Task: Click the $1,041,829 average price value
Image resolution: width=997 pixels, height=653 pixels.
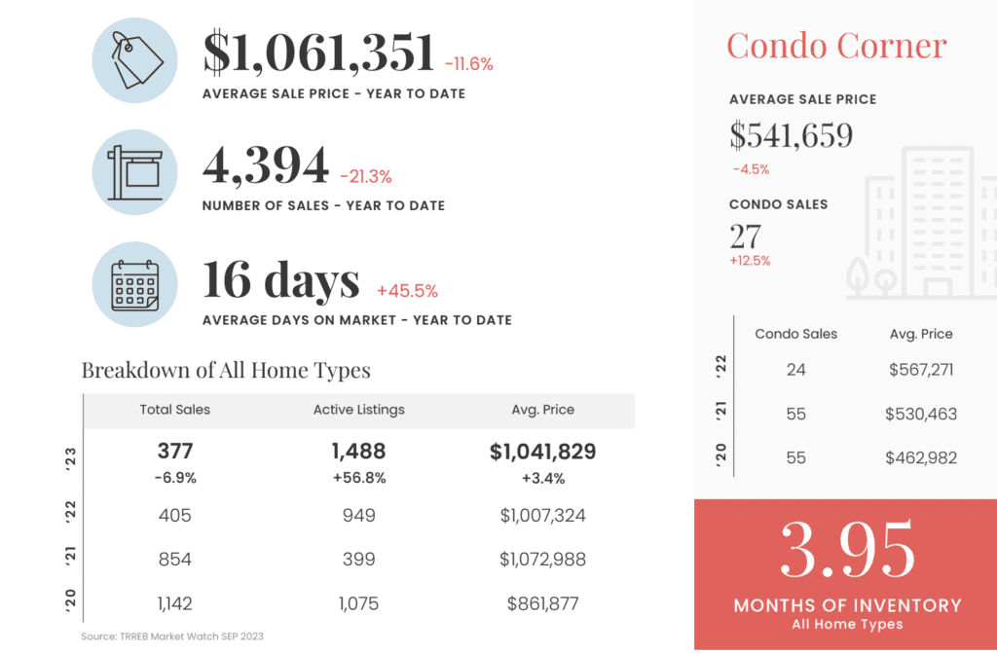Action: tap(543, 452)
